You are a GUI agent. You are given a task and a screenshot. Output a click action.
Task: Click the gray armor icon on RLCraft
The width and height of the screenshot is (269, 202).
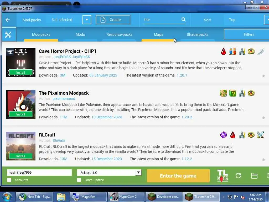[x=242, y=135]
